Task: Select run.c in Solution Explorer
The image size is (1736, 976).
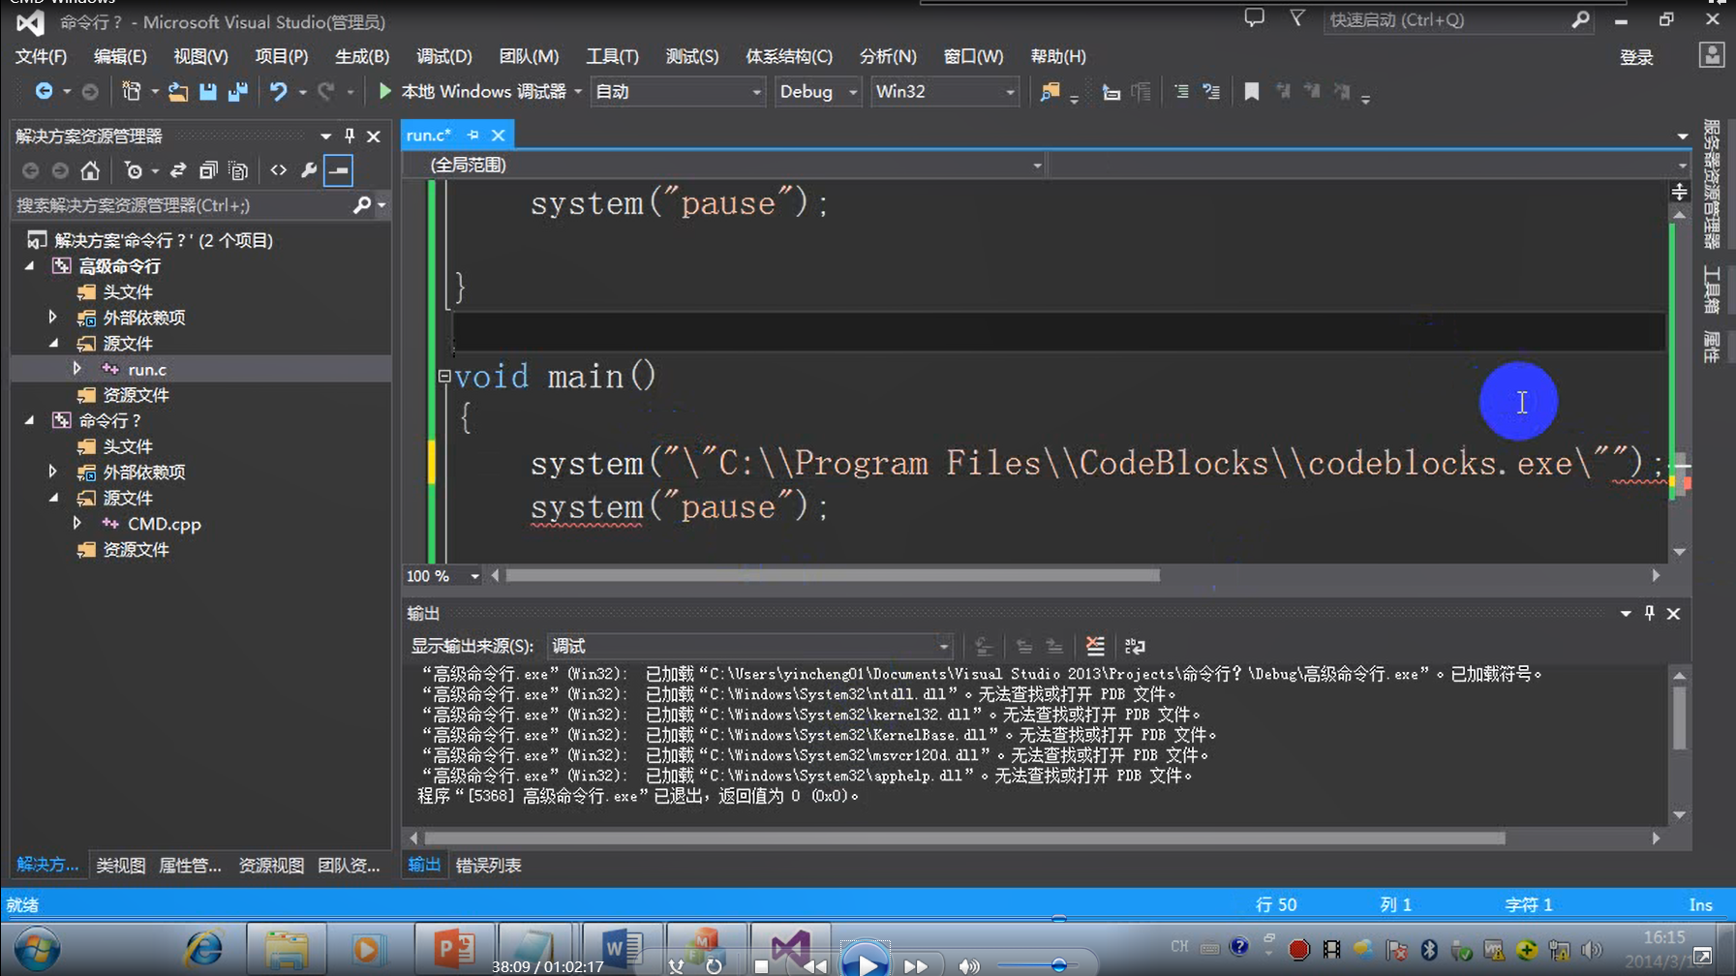Action: click(147, 369)
